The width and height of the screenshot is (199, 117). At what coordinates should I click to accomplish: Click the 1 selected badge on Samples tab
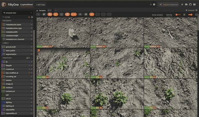(49, 10)
